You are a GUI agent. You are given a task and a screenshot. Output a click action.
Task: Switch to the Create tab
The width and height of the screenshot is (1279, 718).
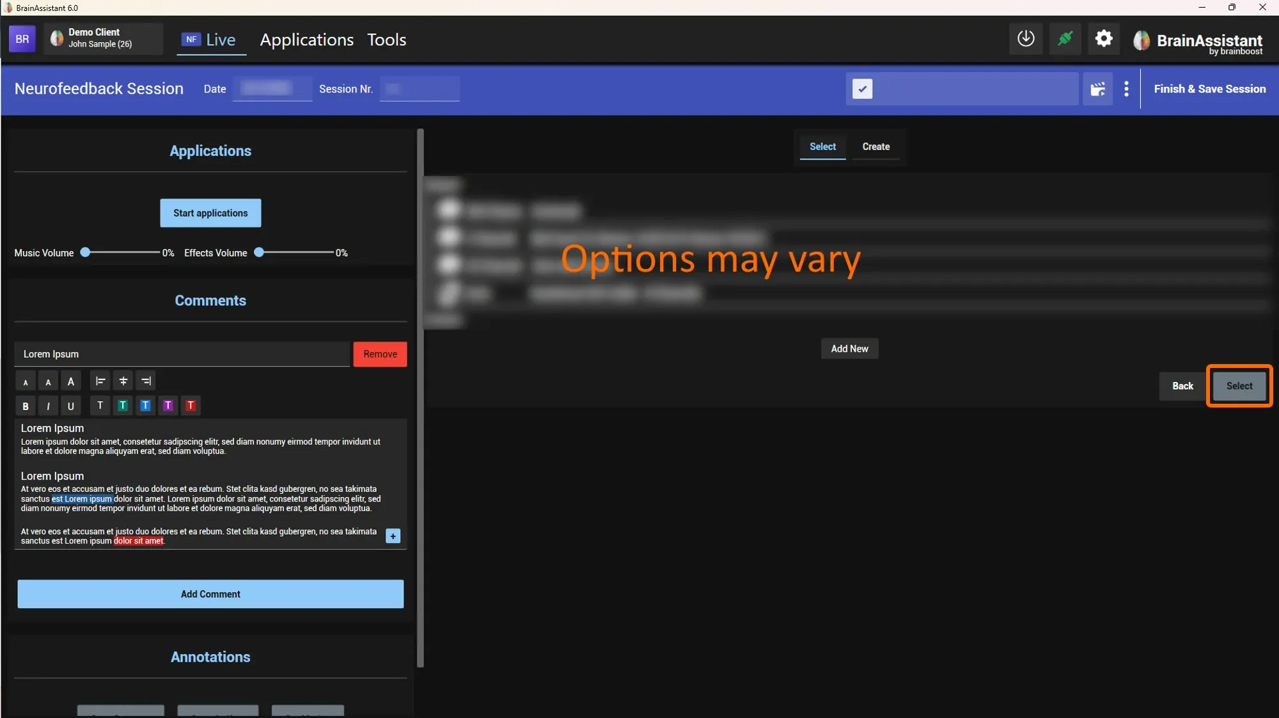point(875,146)
